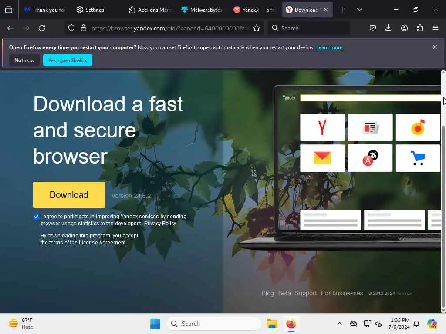Click the Windows taskbar Search box
Viewport: 446px width, 334px height.
click(x=214, y=324)
